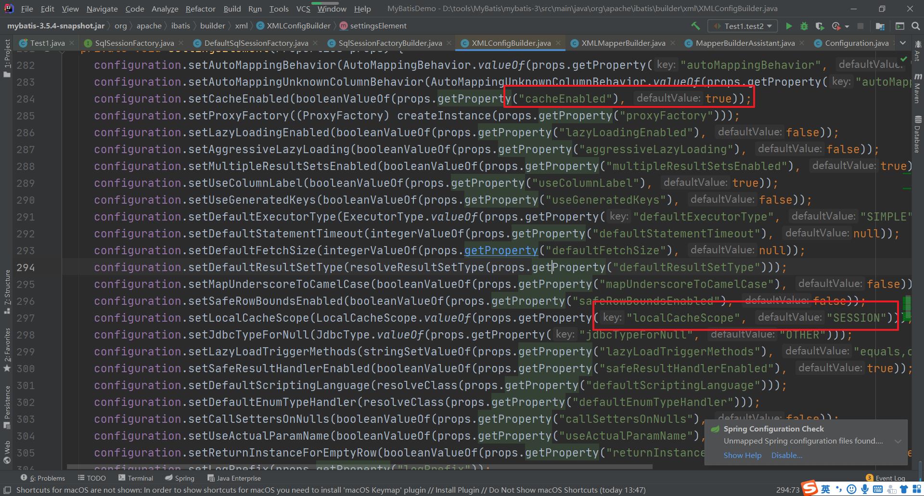Run with Coverage shield icon
This screenshot has height=496, width=924.
[x=820, y=26]
